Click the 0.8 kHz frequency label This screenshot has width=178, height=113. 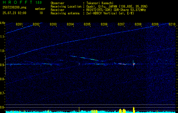pyautogui.click(x=2, y=79)
